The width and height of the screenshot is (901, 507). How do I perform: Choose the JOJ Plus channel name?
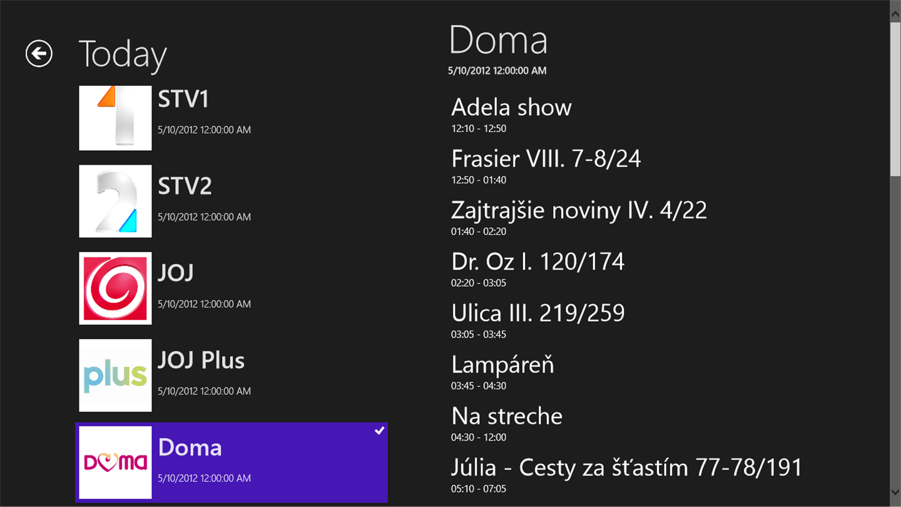tap(201, 361)
